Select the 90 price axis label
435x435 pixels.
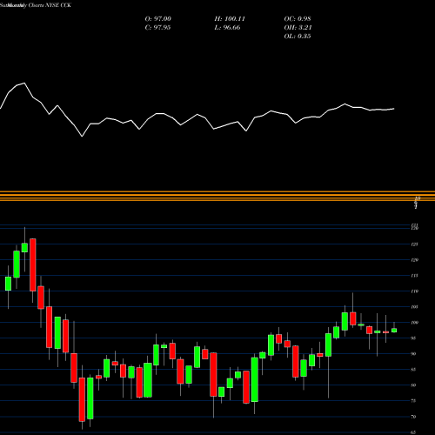click(414, 354)
